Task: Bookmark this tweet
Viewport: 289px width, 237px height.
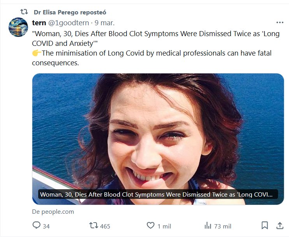Action: pos(264,225)
